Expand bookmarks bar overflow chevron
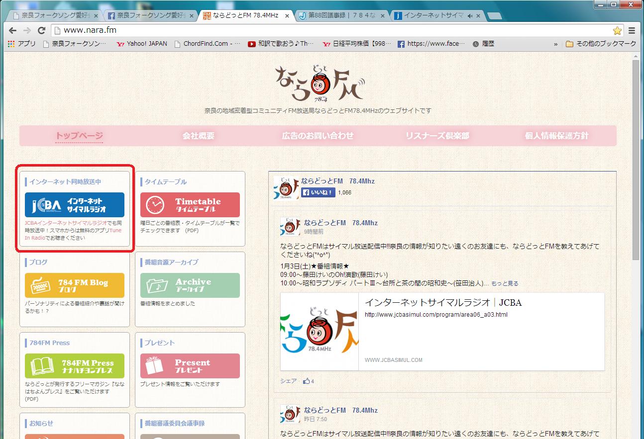644x439 pixels. click(555, 44)
